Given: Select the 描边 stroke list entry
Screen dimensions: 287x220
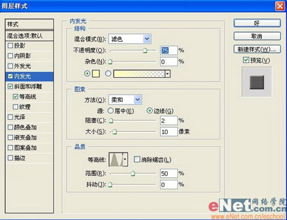Looking at the screenshot, I should (30, 158).
